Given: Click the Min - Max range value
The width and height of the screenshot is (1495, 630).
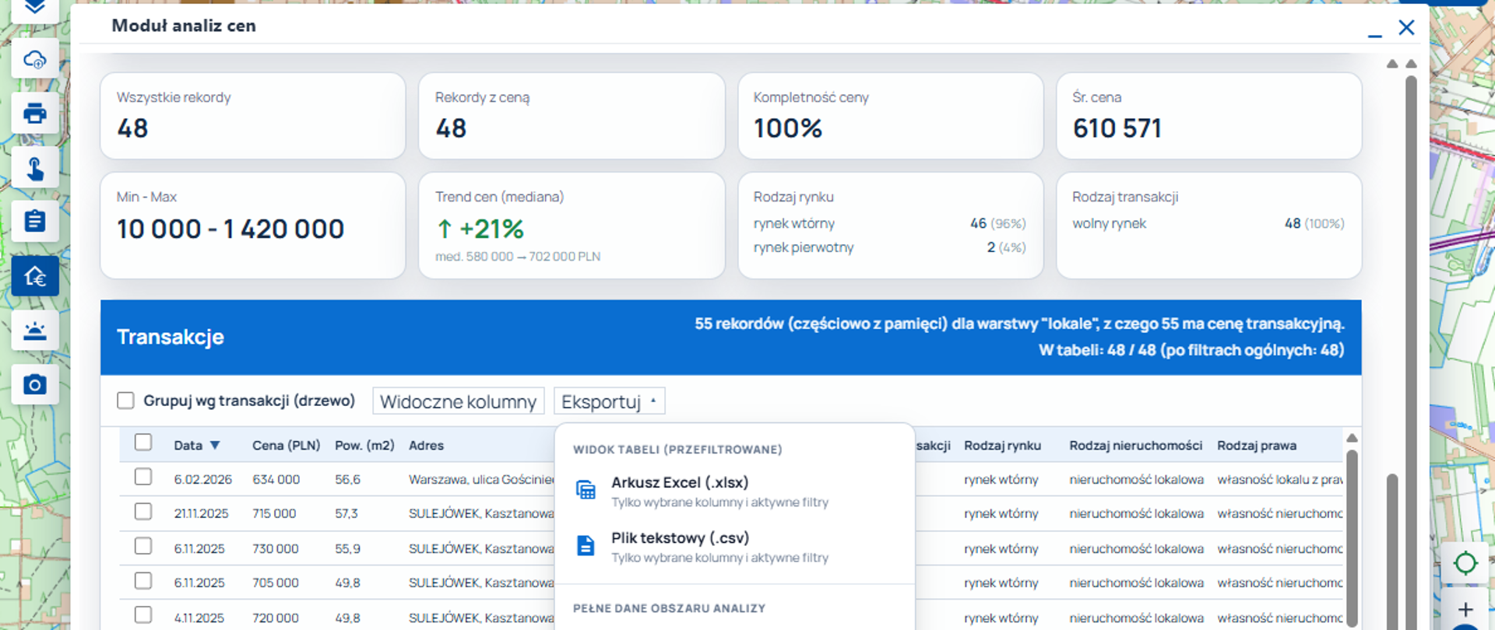Looking at the screenshot, I should (230, 229).
